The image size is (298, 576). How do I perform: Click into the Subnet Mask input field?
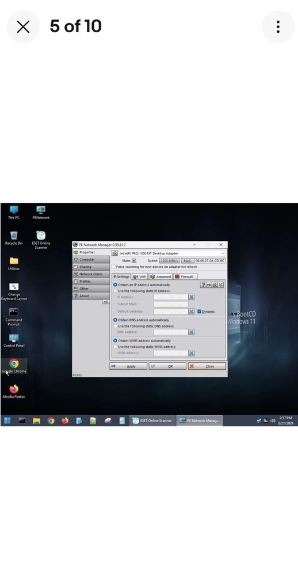coord(171,304)
